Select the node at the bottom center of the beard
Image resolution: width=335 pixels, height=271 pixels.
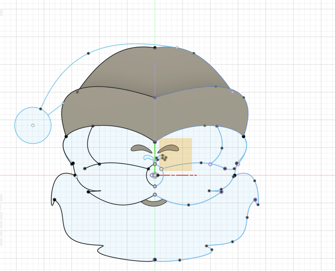pos(155,260)
